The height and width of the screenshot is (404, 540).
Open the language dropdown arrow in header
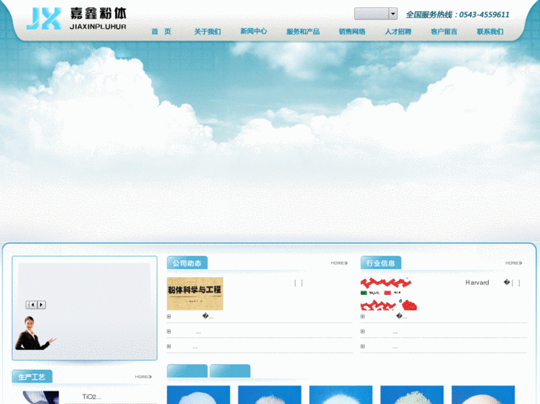point(393,14)
